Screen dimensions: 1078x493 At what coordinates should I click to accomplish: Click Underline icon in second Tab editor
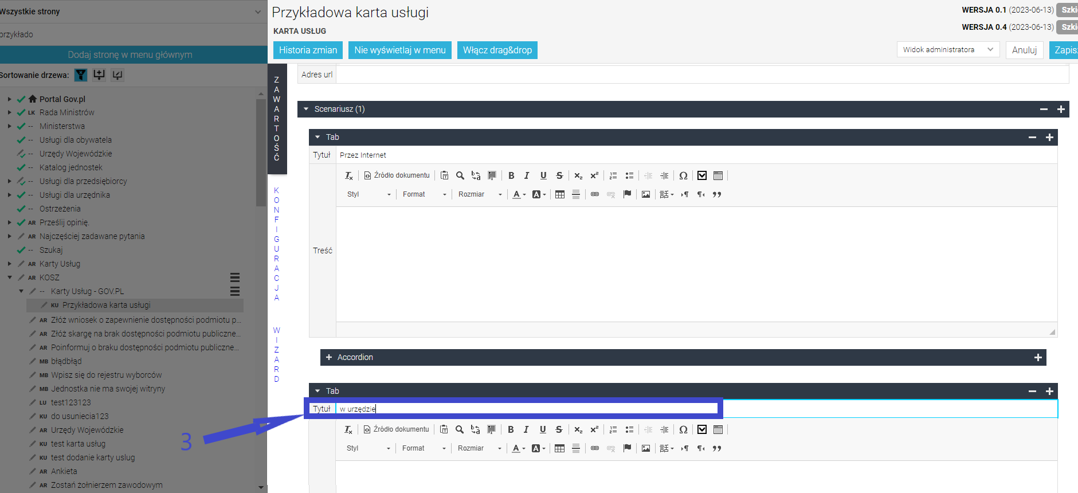pos(543,429)
